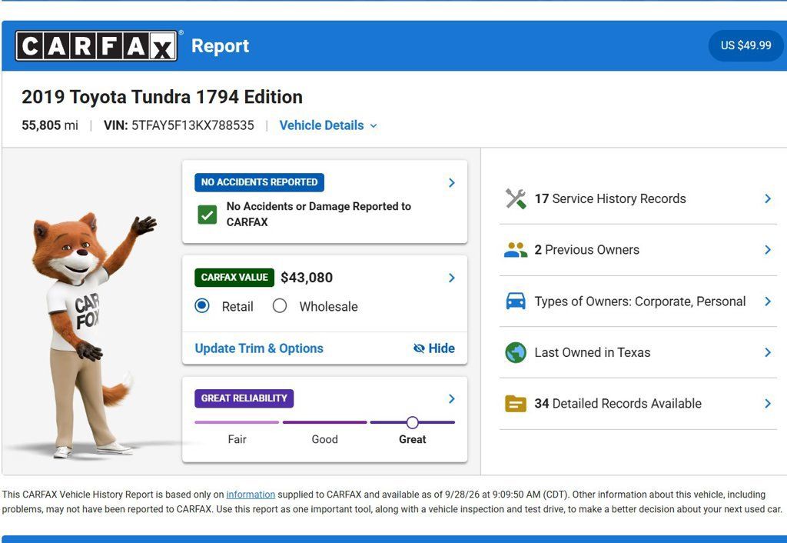Click the GREAT RELIABILITY badge
The image size is (787, 543).
[x=244, y=398]
